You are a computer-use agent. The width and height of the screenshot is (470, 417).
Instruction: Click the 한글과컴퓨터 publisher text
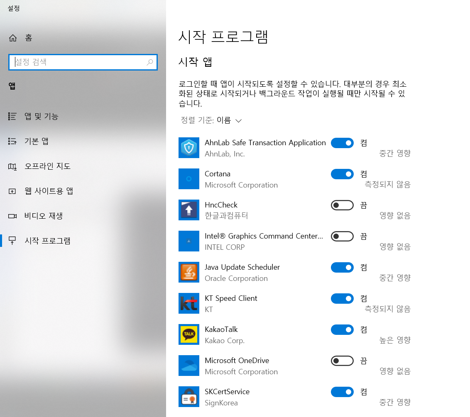226,216
